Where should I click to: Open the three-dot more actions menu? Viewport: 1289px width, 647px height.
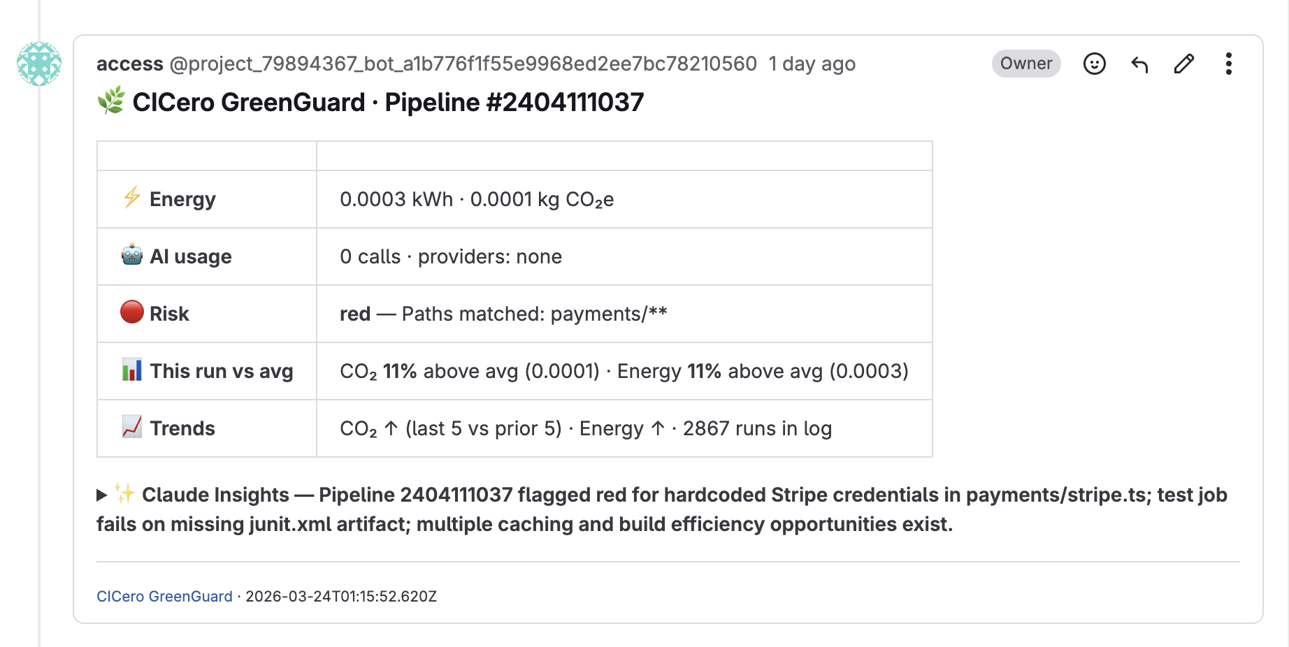point(1228,64)
